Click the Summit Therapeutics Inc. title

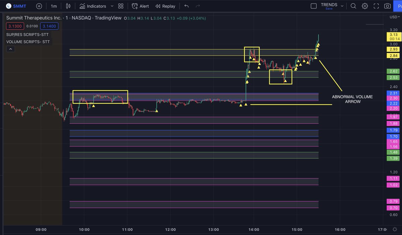[x=34, y=18]
